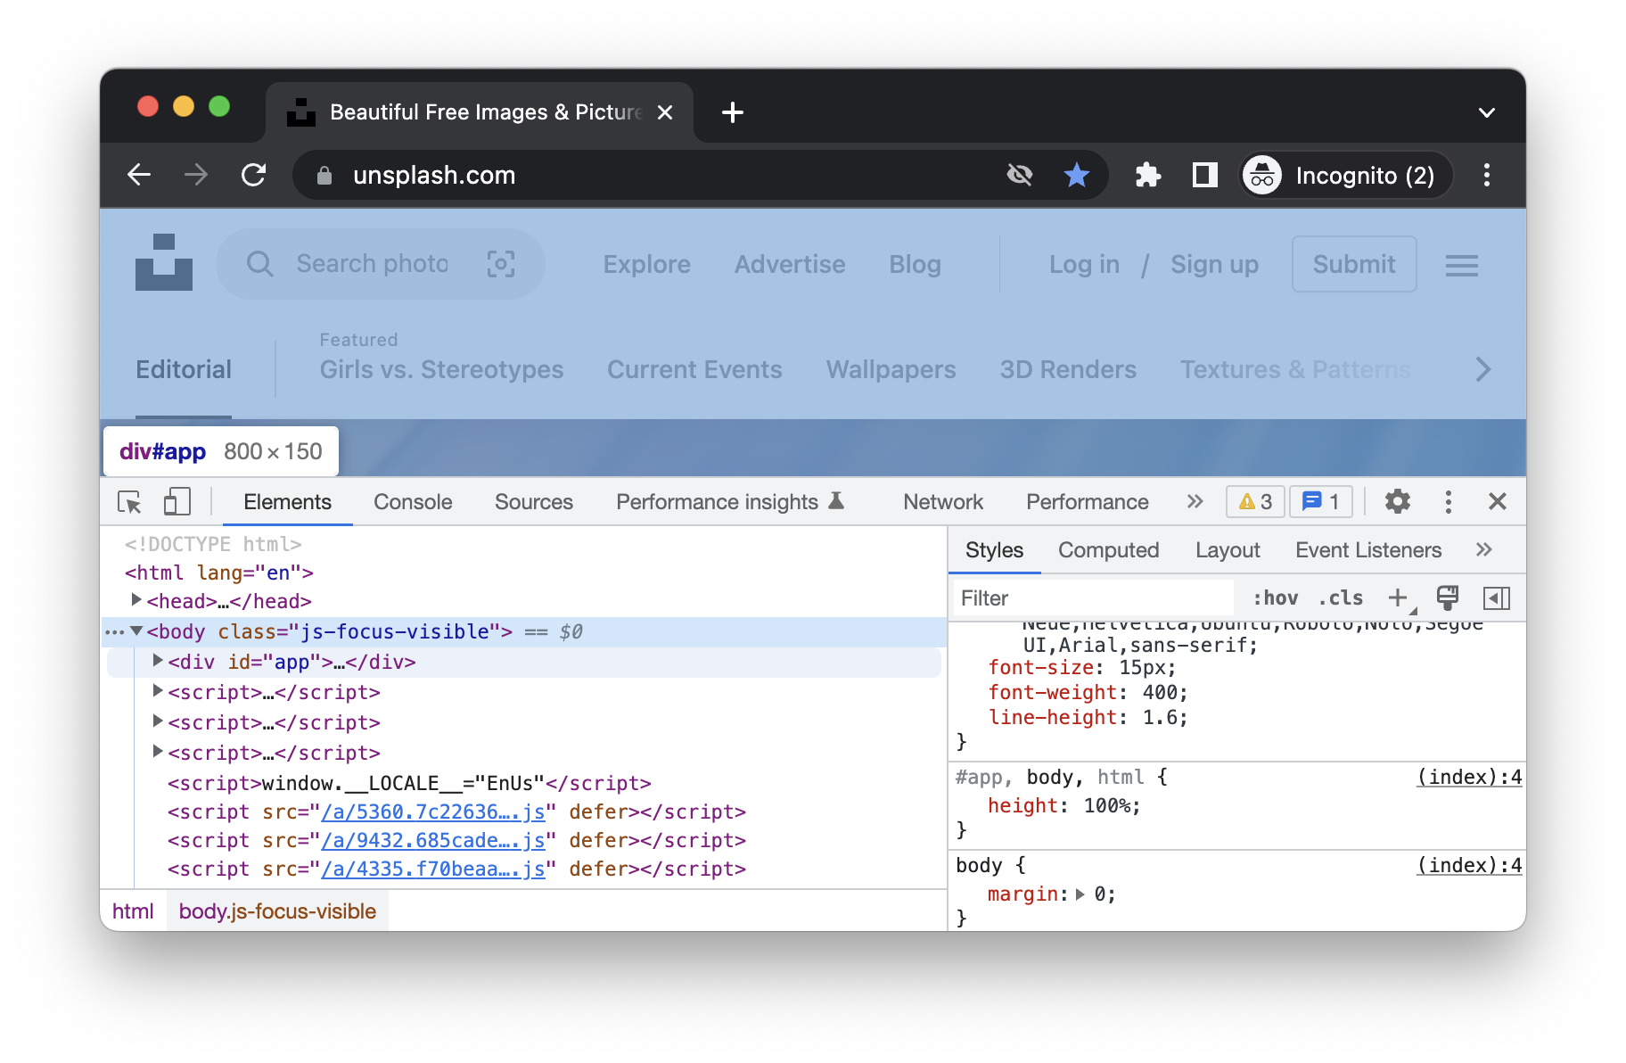Open the Computed tab in the Styles panel
Viewport: 1626px width, 1063px height.
1108,549
